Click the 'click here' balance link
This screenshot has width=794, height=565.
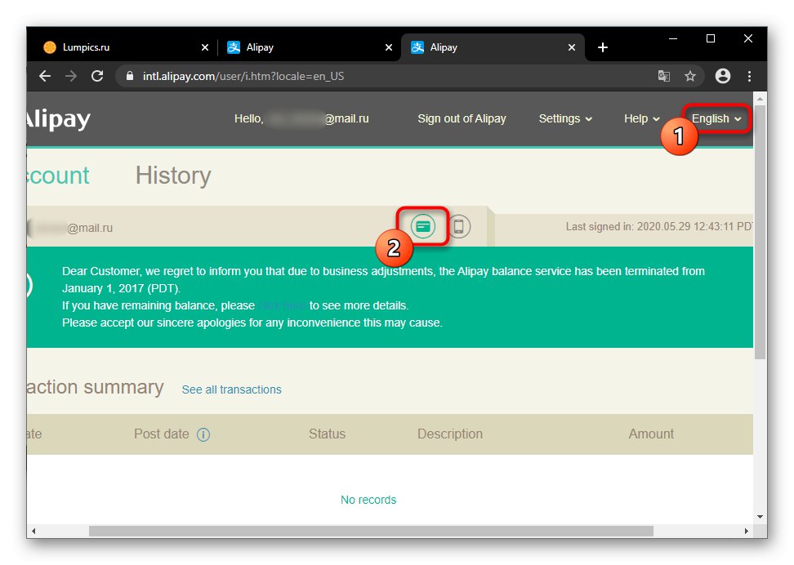pos(282,306)
